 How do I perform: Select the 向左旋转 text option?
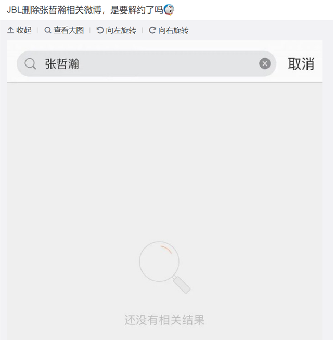tap(121, 30)
